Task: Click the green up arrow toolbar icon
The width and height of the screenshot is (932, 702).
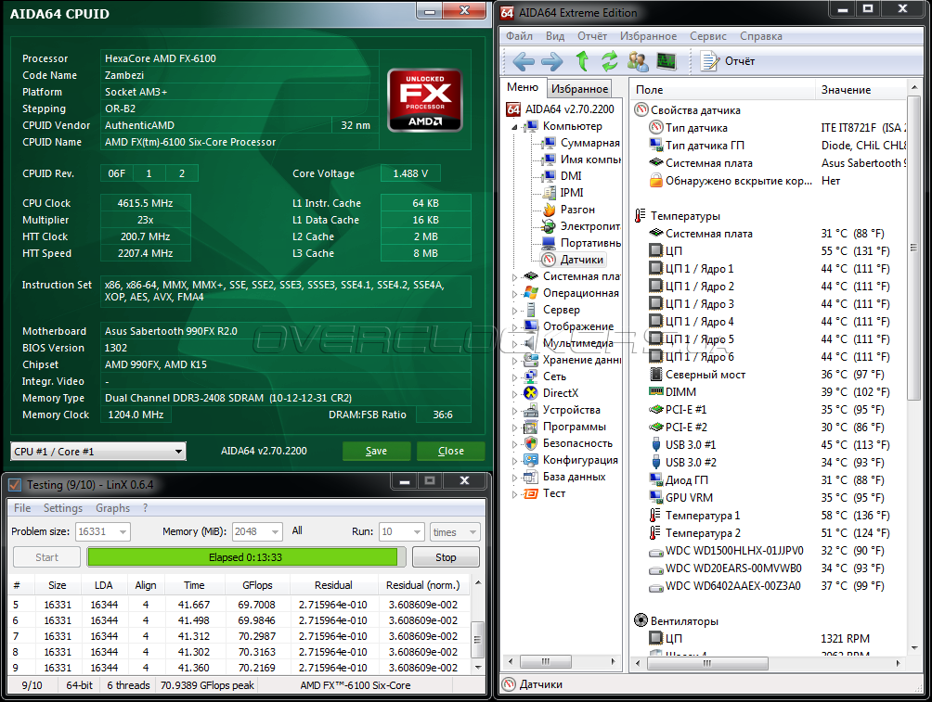Action: coord(583,61)
